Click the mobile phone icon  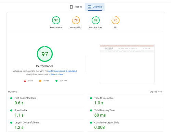click(x=71, y=7)
